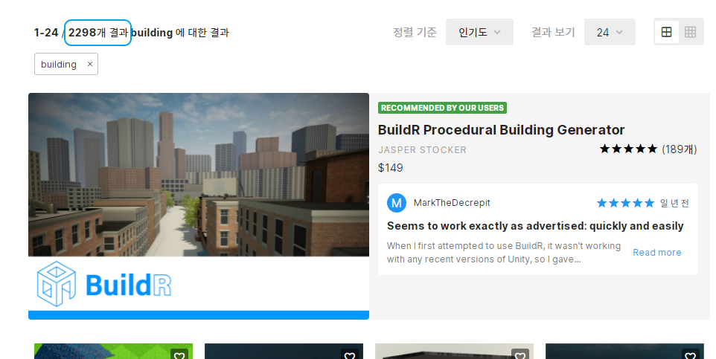
Task: Click the 189개 product rating stars
Action: (x=628, y=149)
